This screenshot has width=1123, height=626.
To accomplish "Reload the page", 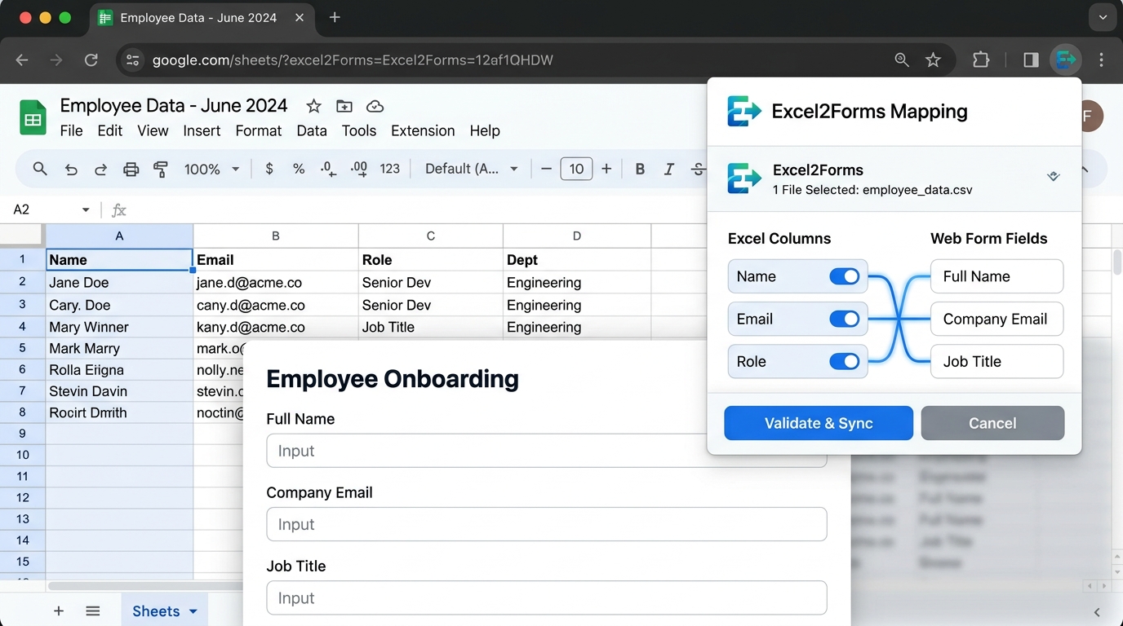I will pyautogui.click(x=91, y=60).
